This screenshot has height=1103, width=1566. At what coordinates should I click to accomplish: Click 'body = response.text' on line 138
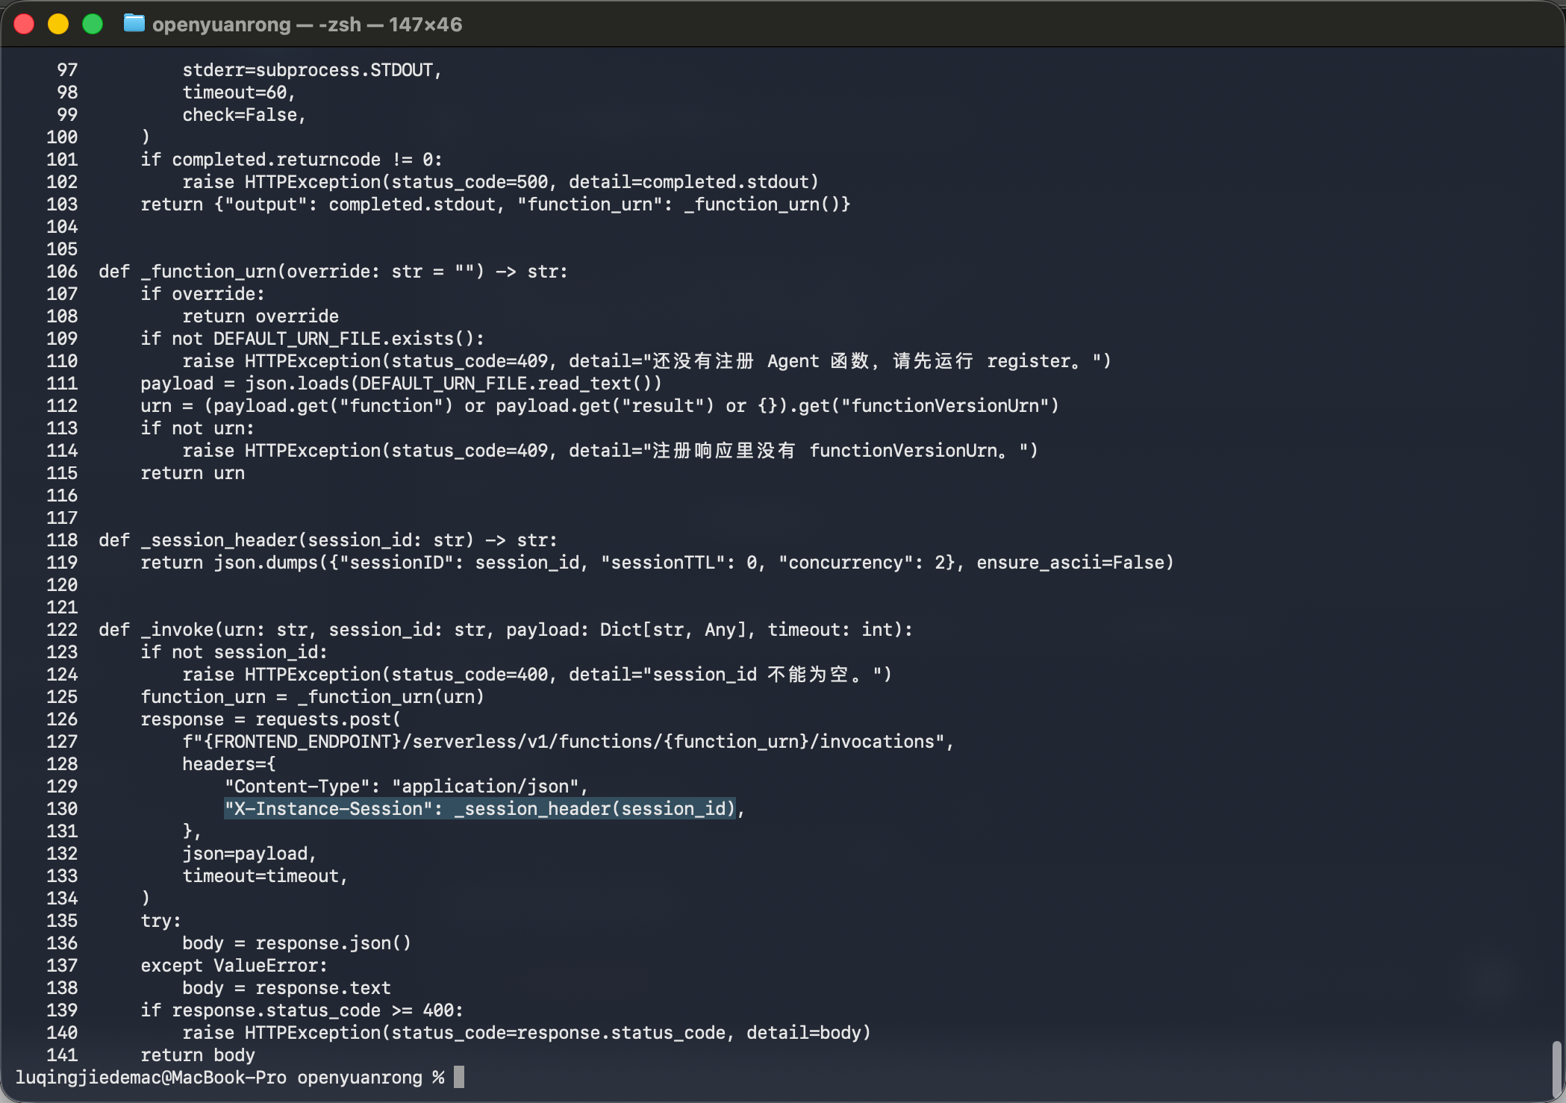click(287, 988)
